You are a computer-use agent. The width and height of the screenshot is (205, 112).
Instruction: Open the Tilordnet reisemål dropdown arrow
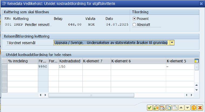(172, 43)
